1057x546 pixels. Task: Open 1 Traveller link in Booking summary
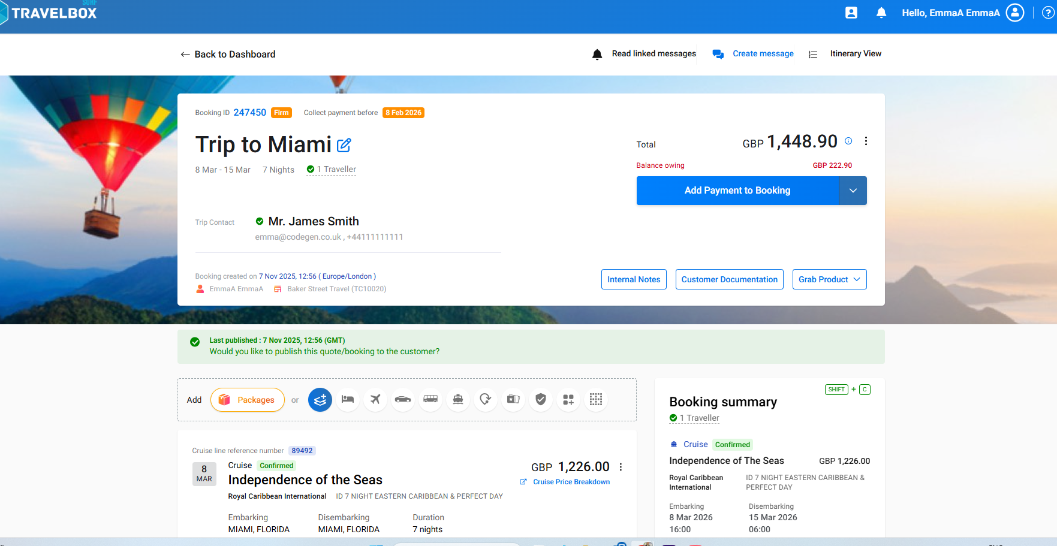point(694,418)
